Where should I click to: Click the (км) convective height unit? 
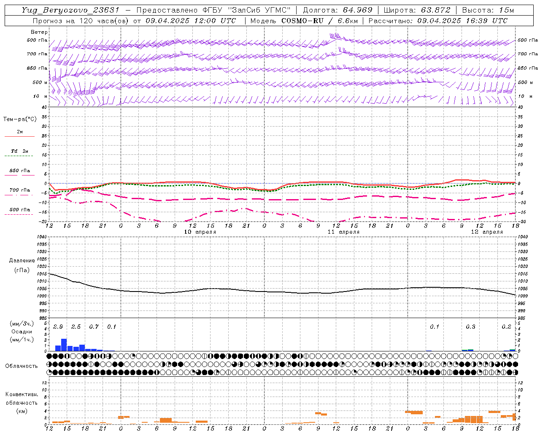[22, 411]
